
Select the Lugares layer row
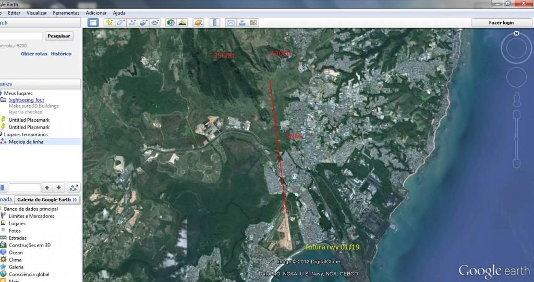pyautogui.click(x=17, y=224)
